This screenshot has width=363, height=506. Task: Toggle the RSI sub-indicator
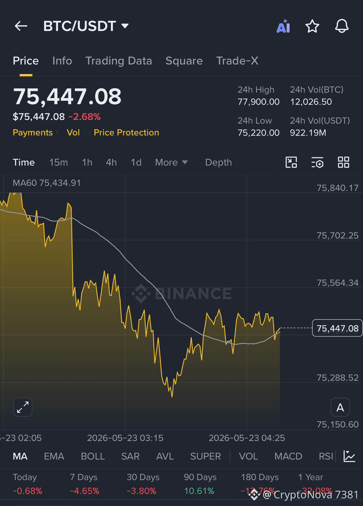tap(326, 456)
